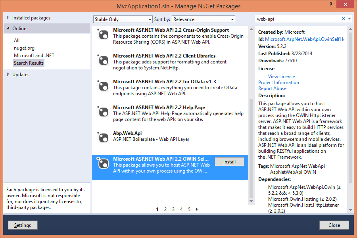The width and height of the screenshot is (357, 238).
Task: Open the Microsoft.AspNet.WebApi.OwinSelfHost Id link
Action: [x=304, y=39]
